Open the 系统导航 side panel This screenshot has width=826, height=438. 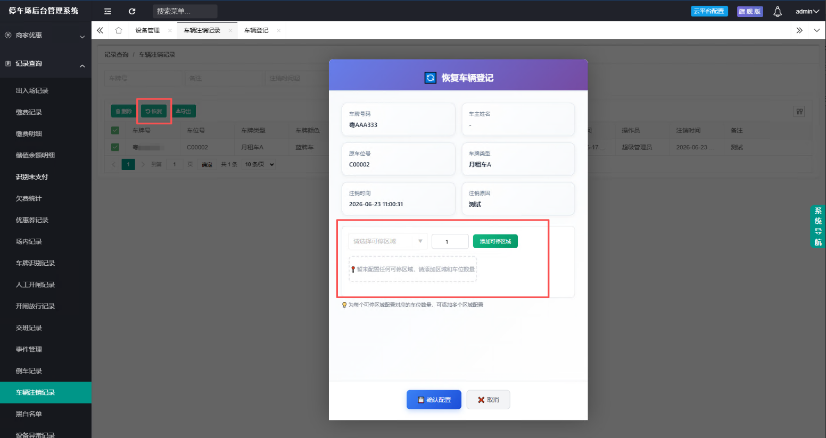click(818, 226)
